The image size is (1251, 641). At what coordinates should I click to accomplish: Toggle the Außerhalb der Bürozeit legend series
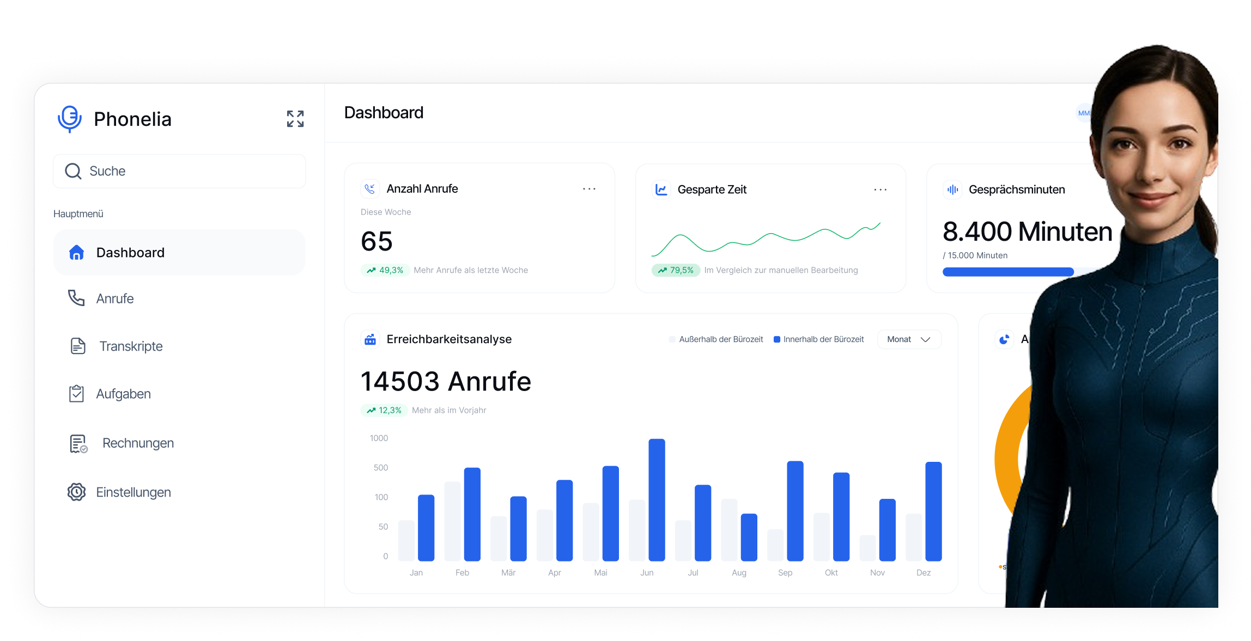point(716,339)
